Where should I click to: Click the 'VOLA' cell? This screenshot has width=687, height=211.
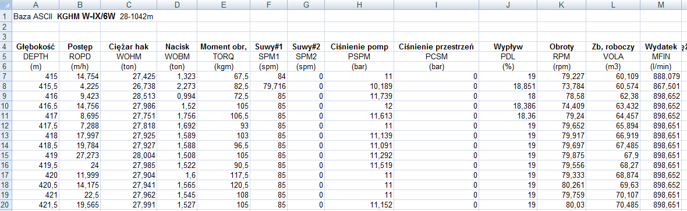pos(612,56)
